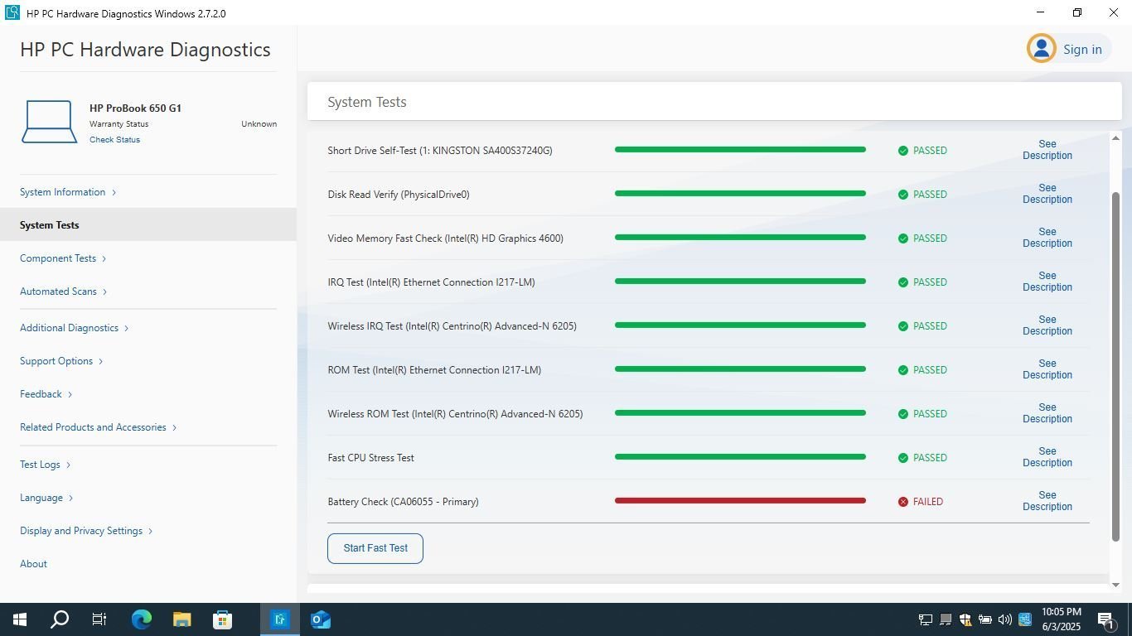1132x636 pixels.
Task: Click the laptop icon beside HP ProBook 650 G1
Action: [x=49, y=122]
